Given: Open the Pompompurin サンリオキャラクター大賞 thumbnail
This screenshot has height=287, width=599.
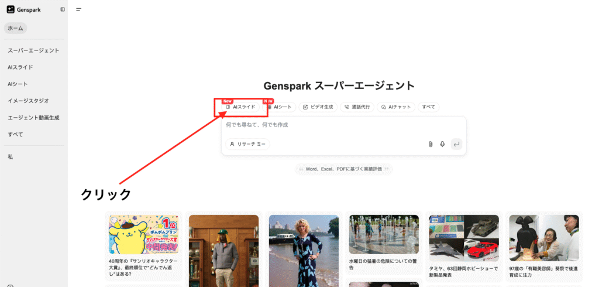Looking at the screenshot, I should click(143, 234).
